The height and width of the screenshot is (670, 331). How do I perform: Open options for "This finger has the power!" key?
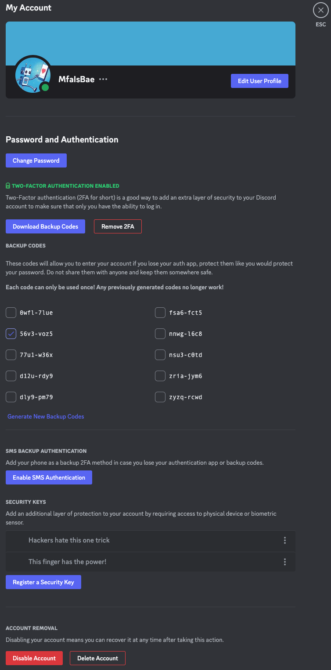(x=284, y=561)
